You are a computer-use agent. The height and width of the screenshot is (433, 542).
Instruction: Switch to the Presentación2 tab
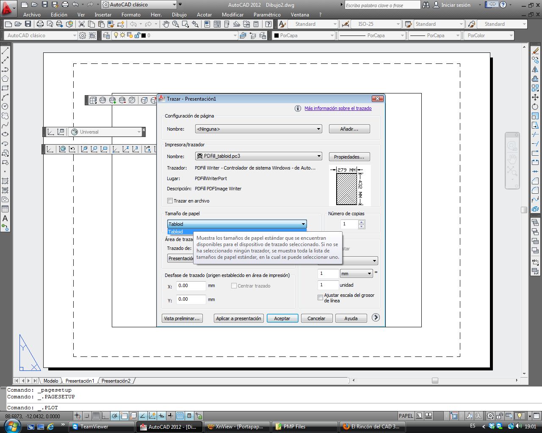click(116, 381)
